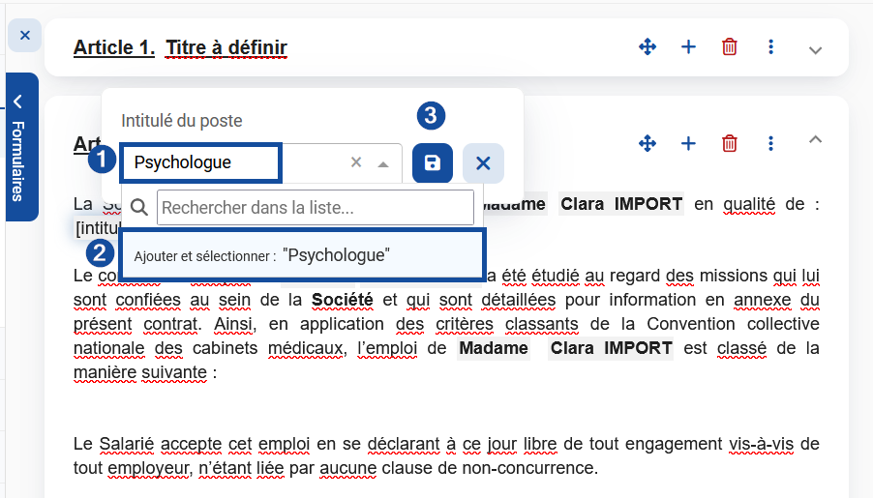
Task: Add a section after Article 1
Action: 689,46
